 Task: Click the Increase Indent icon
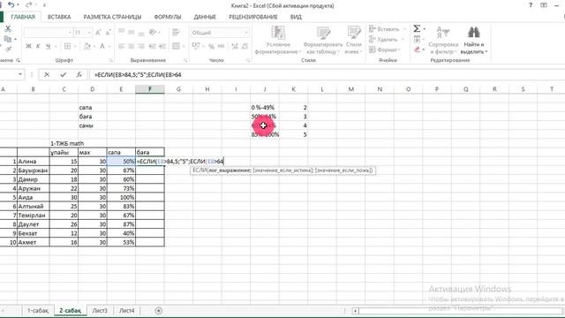162,46
